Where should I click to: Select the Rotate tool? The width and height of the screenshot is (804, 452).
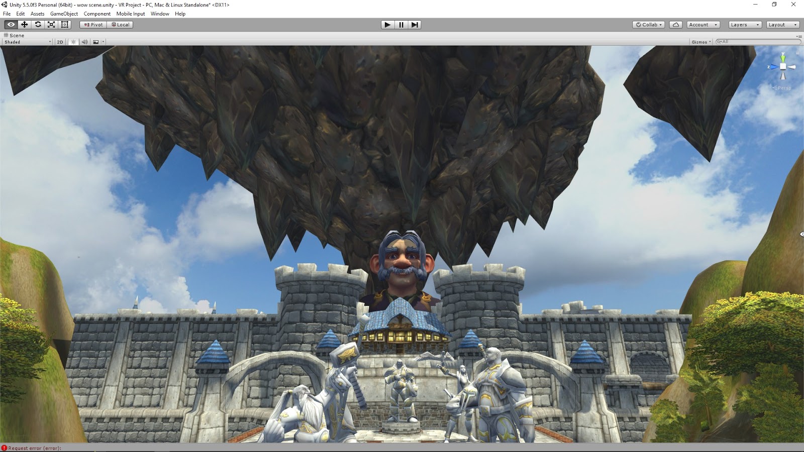[38, 25]
